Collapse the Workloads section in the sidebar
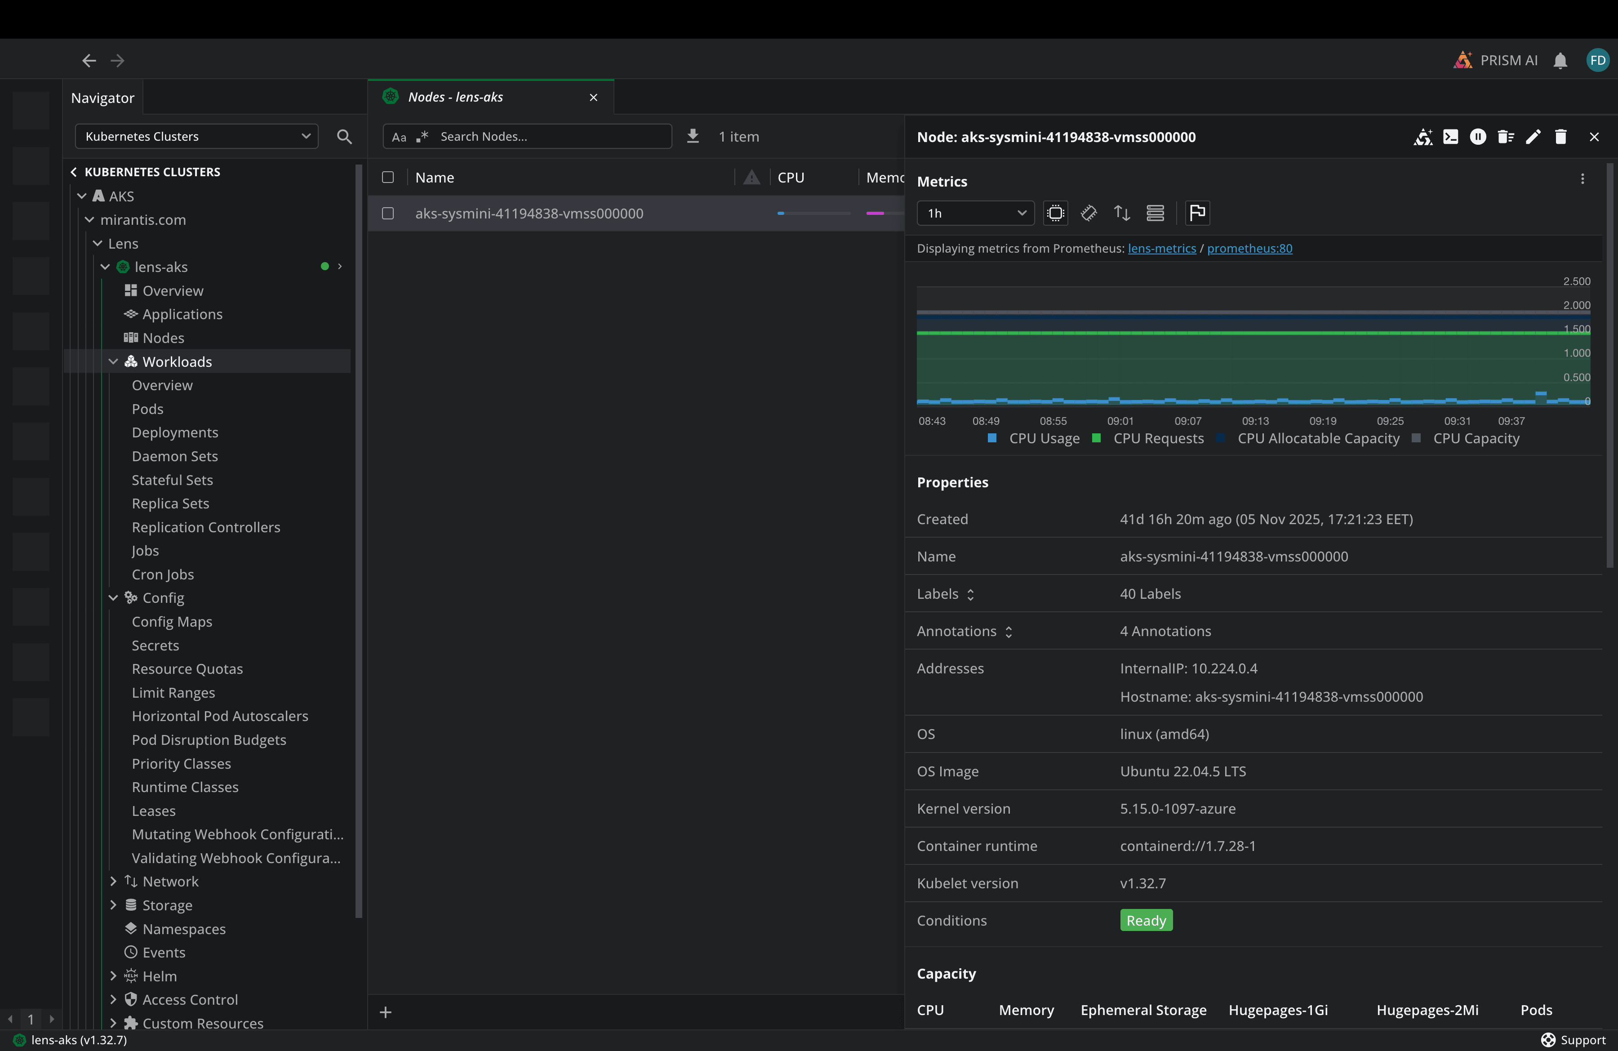 (x=113, y=361)
